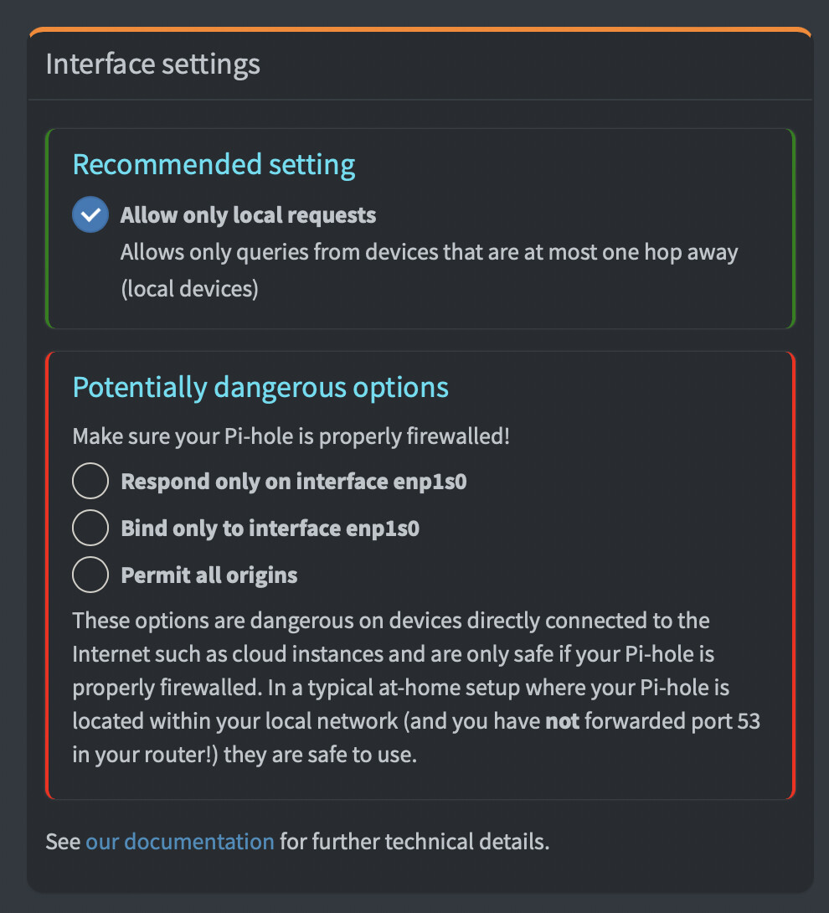Image resolution: width=829 pixels, height=913 pixels.
Task: Click the Recommended setting heading
Action: coord(214,164)
